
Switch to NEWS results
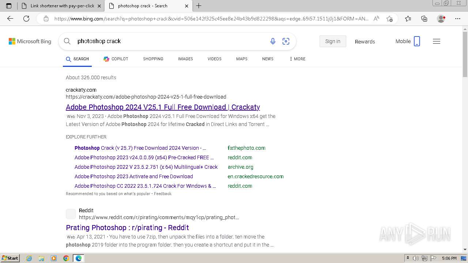pos(268,59)
